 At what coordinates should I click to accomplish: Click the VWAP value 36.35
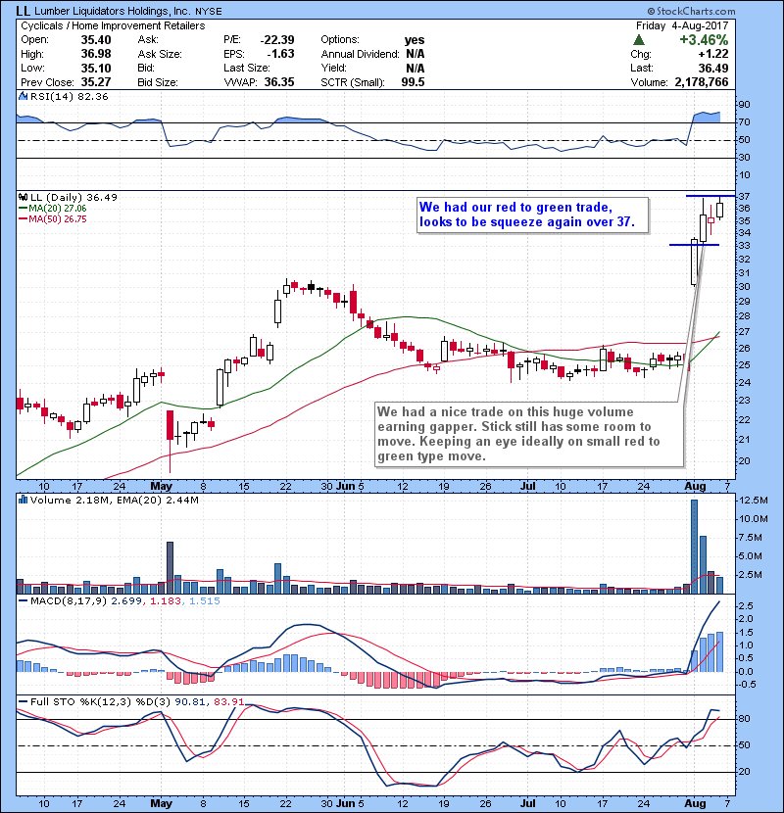(279, 82)
